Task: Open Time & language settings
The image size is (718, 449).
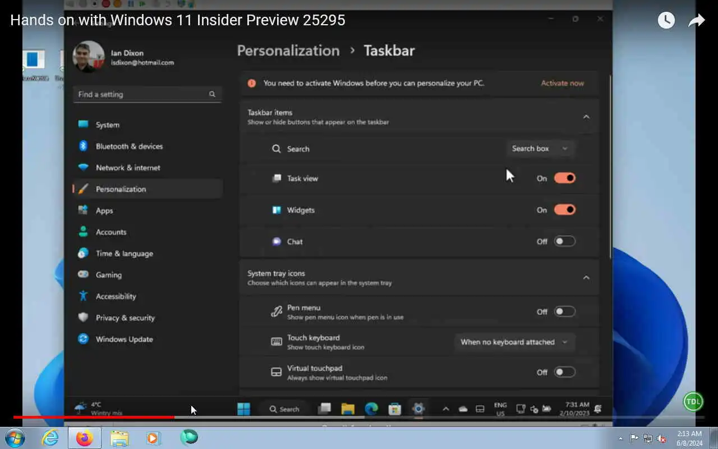Action: [x=148, y=253]
